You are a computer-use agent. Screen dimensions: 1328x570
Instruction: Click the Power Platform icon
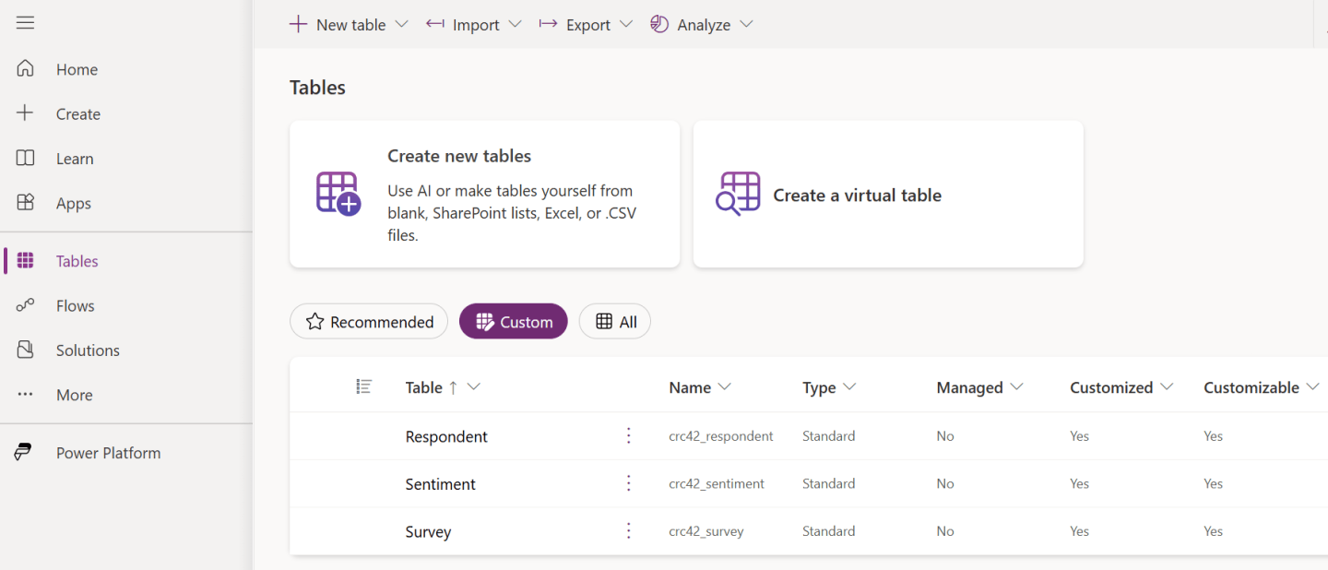click(23, 452)
